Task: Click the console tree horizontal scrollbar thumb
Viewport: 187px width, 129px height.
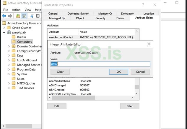Action: pos(19,126)
